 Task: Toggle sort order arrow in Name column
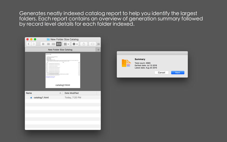[60, 93]
